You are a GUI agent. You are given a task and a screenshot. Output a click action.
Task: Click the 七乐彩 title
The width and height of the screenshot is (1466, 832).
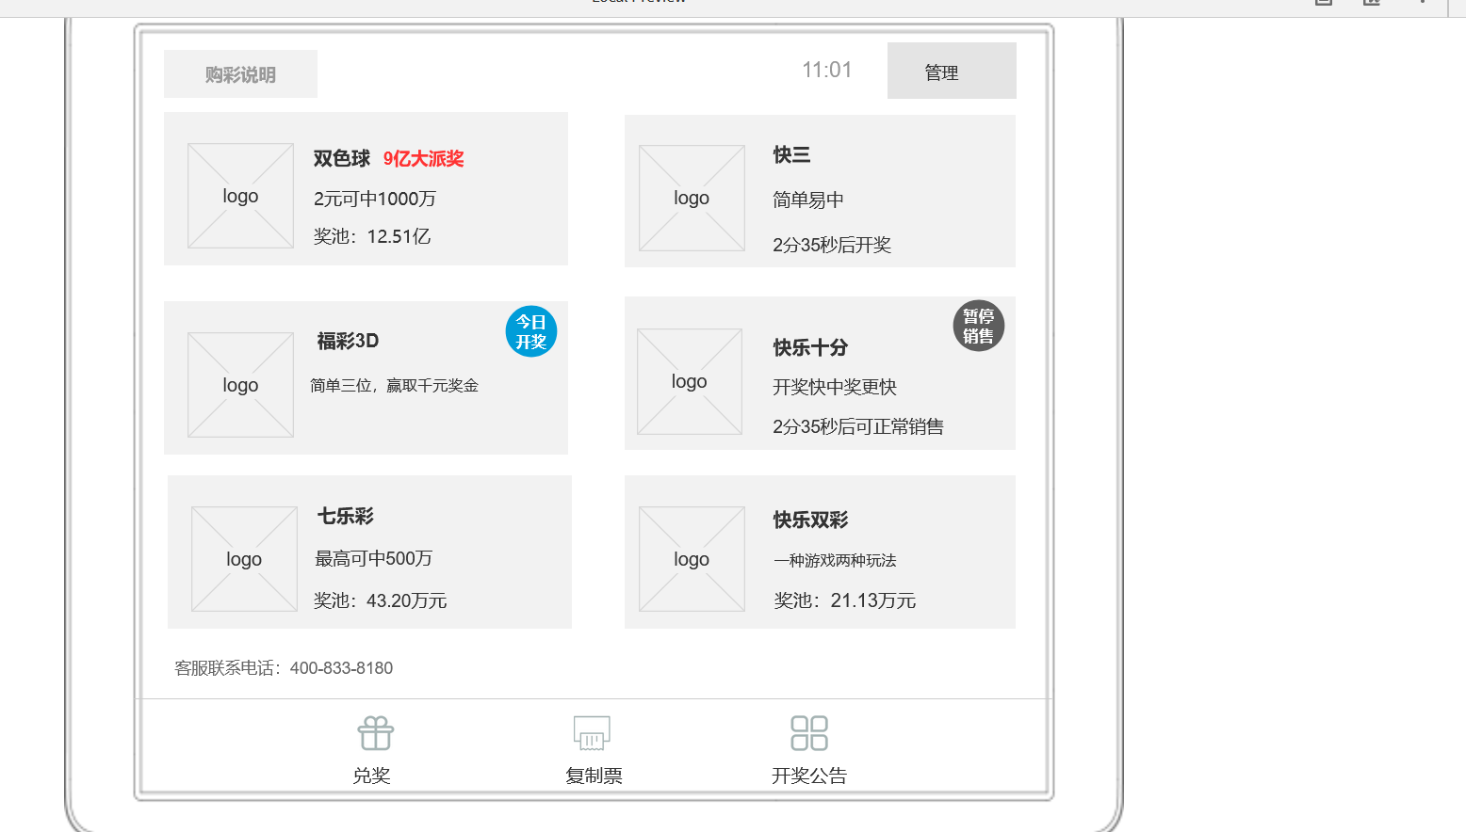coord(346,516)
